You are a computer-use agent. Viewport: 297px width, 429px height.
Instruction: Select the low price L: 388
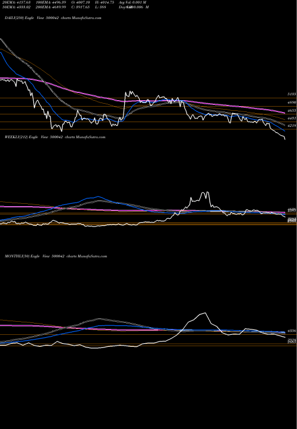pyautogui.click(x=100, y=7)
